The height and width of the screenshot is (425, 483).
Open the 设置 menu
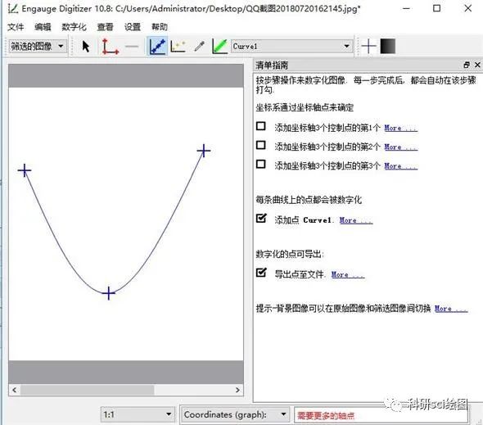click(x=132, y=27)
